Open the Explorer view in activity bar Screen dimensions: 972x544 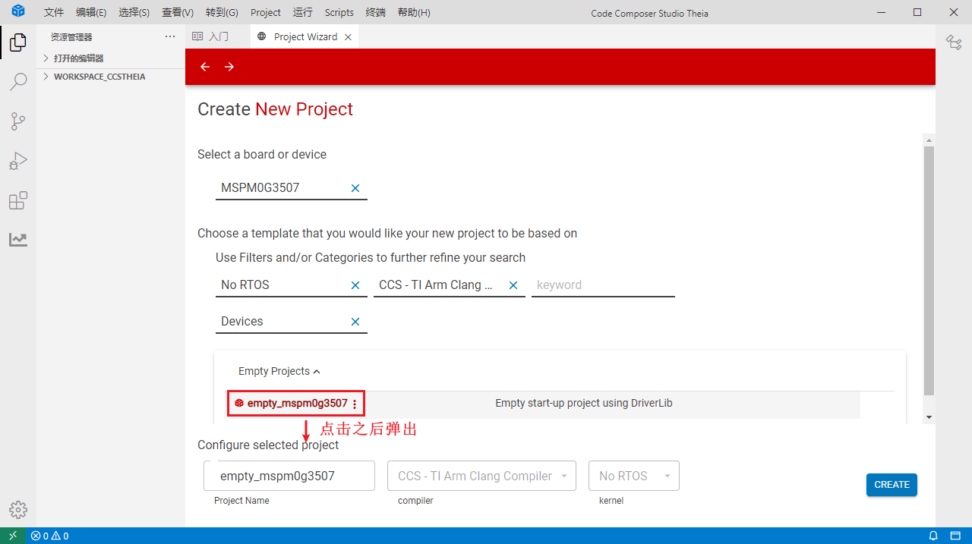18,43
